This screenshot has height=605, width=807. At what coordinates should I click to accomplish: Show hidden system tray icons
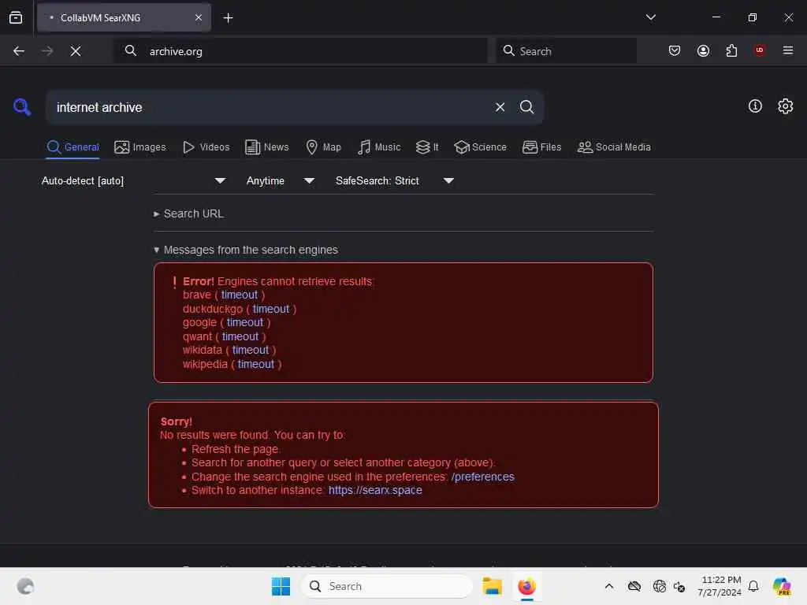(x=609, y=586)
